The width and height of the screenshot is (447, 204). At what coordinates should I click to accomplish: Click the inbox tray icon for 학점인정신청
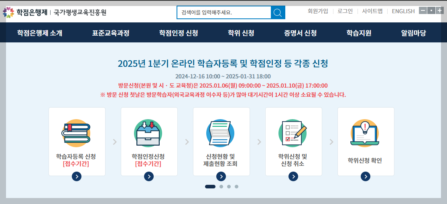click(x=148, y=133)
